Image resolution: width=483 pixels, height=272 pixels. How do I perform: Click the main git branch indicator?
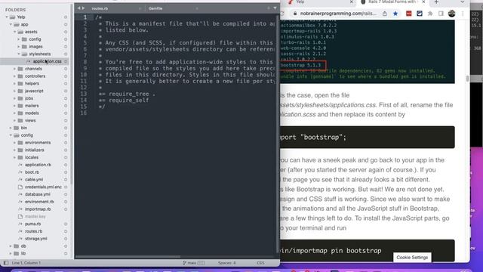click(193, 263)
